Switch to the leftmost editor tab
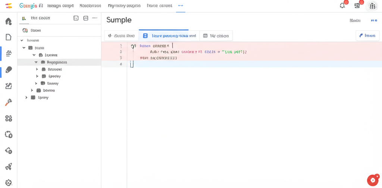Viewport: 382px width, 188px height. (x=121, y=36)
